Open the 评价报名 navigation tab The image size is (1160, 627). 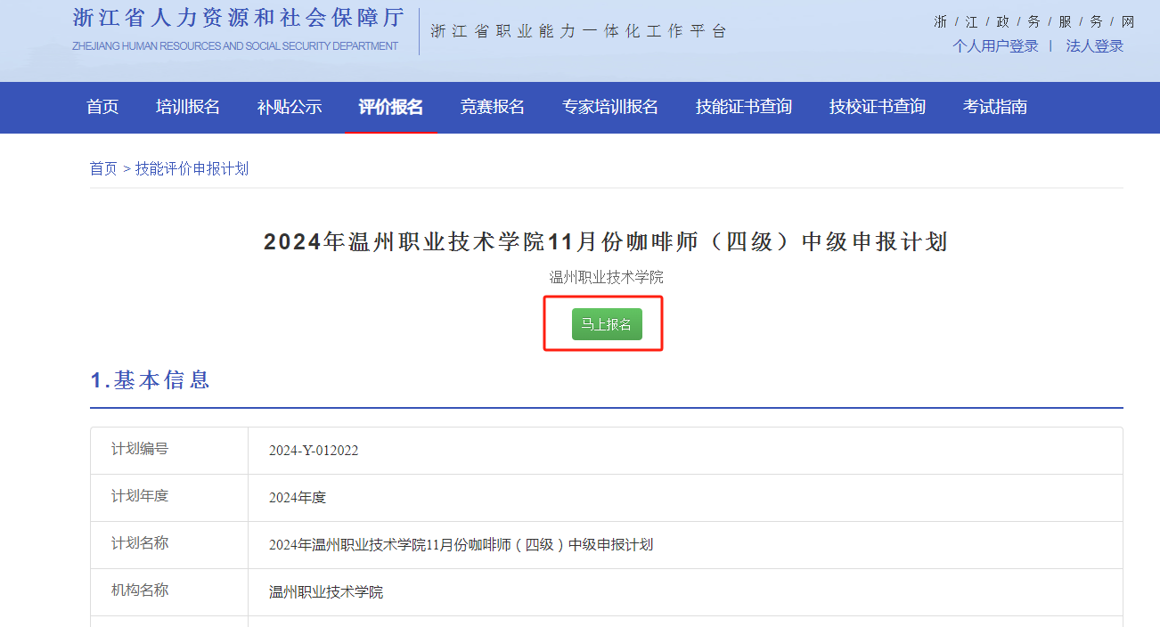(391, 107)
